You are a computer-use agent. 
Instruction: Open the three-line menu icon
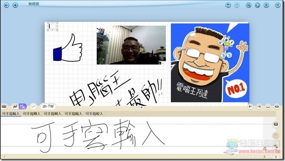point(266,5)
